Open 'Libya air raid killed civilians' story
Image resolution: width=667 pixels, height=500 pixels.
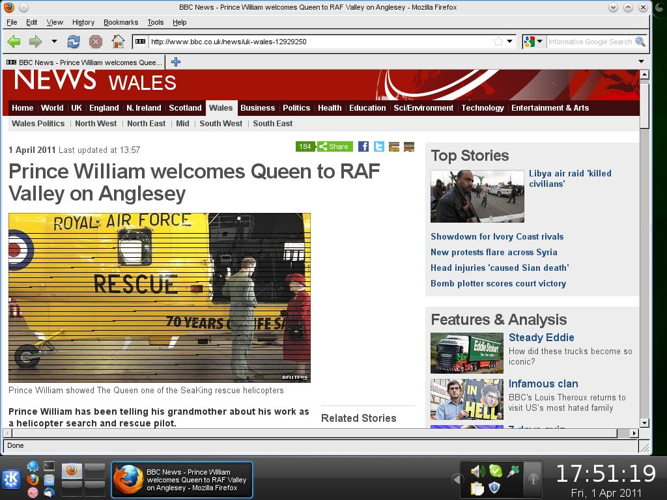[570, 178]
